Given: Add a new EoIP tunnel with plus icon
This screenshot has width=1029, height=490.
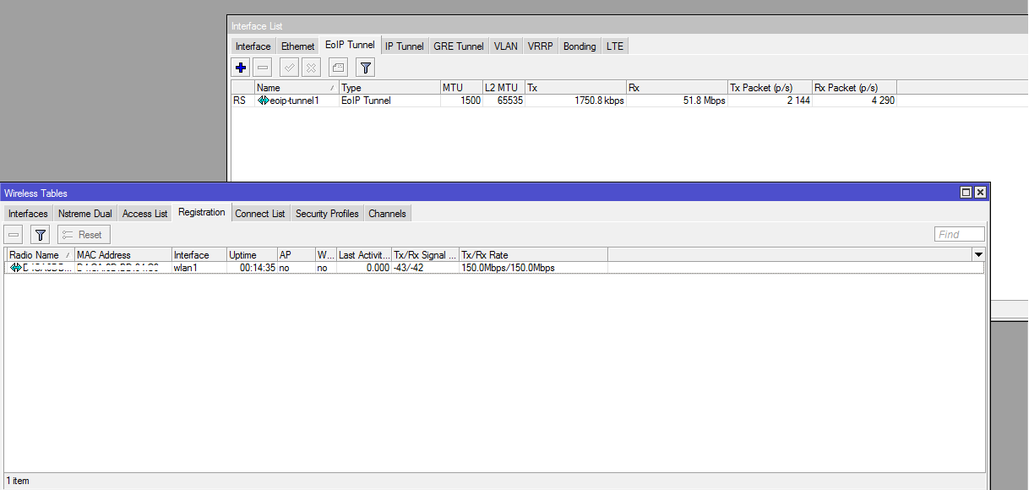Looking at the screenshot, I should 241,68.
